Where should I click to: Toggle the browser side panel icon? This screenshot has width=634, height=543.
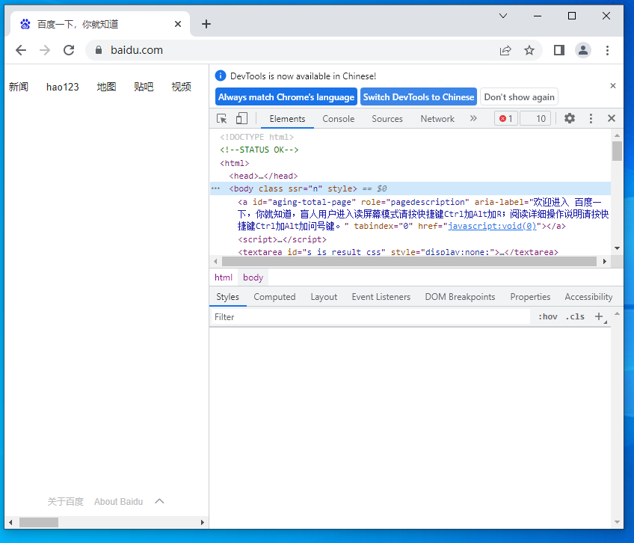tap(559, 50)
